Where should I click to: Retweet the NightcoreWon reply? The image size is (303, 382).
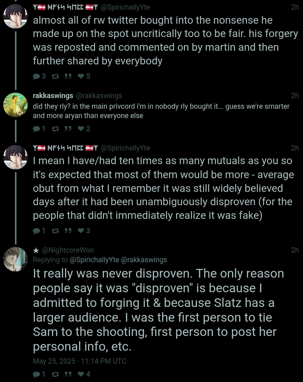click(x=55, y=374)
